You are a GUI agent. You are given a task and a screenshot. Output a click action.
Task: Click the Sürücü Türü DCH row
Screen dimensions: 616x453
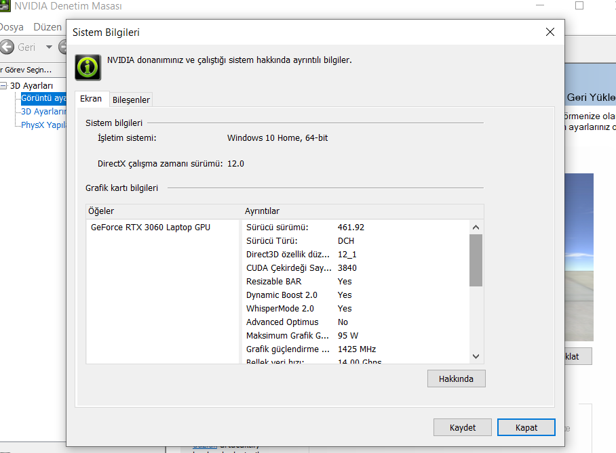click(x=357, y=241)
